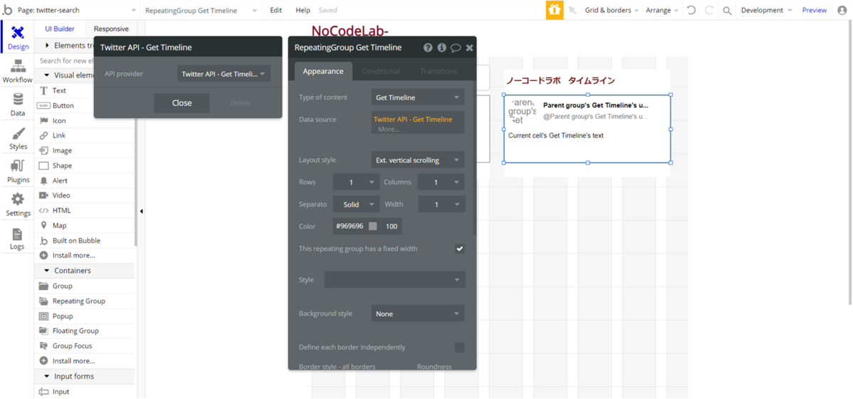The image size is (853, 399).
Task: Open the Plugins section
Action: [18, 171]
